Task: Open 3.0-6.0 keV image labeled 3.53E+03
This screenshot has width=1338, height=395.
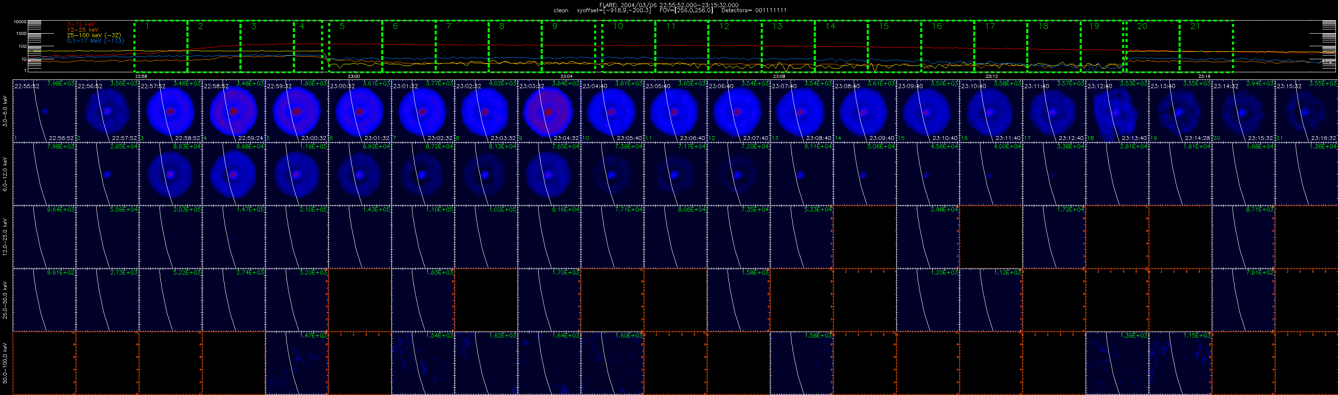Action: tap(1117, 111)
